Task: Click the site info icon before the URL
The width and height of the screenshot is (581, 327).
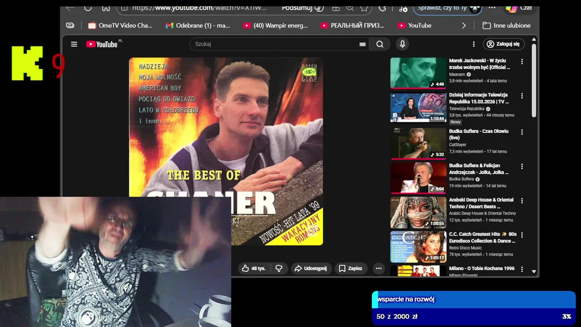Action: 124,8
